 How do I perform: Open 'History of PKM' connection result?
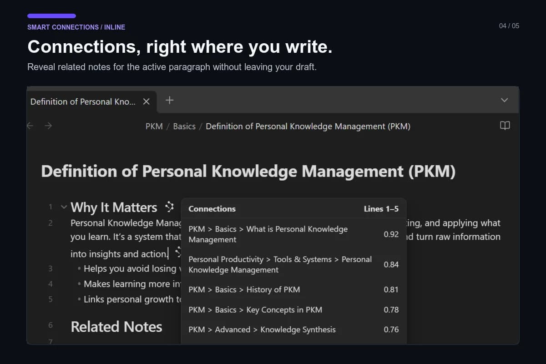click(293, 289)
